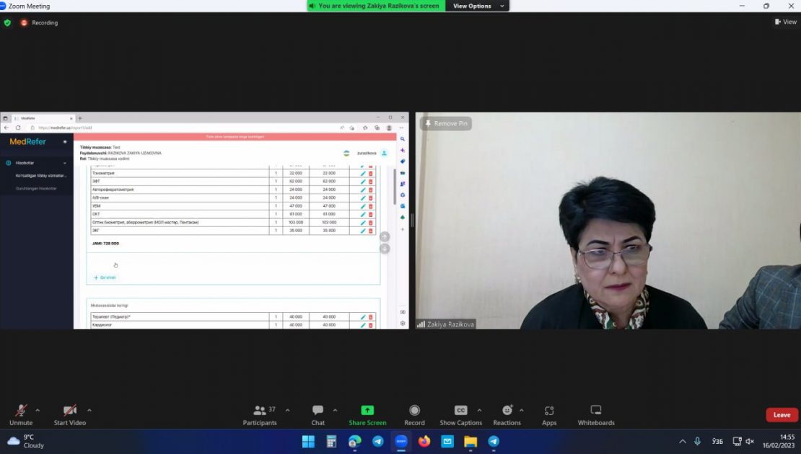This screenshot has width=801, height=454.
Task: Expand the arrow next to Participants
Action: 288,410
